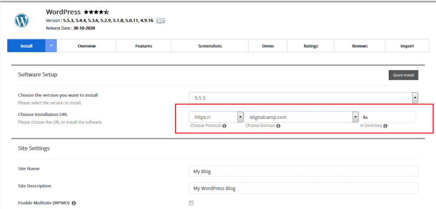The width and height of the screenshot is (436, 209).
Task: Click the Site Name label
Action: pyautogui.click(x=29, y=169)
